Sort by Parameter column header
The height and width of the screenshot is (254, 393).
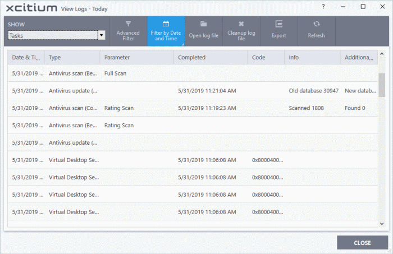pos(136,58)
